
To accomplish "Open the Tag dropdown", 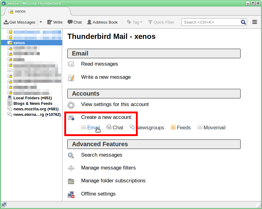I will tap(134, 22).
